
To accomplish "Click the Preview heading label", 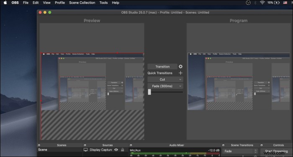I will click(92, 20).
